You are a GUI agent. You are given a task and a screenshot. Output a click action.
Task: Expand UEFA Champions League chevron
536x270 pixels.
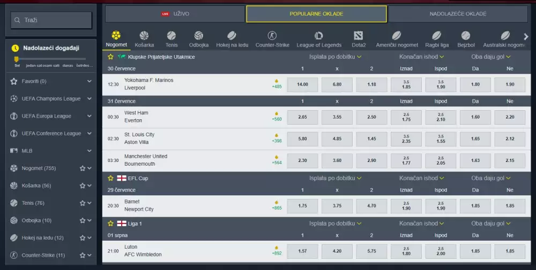[x=89, y=98]
